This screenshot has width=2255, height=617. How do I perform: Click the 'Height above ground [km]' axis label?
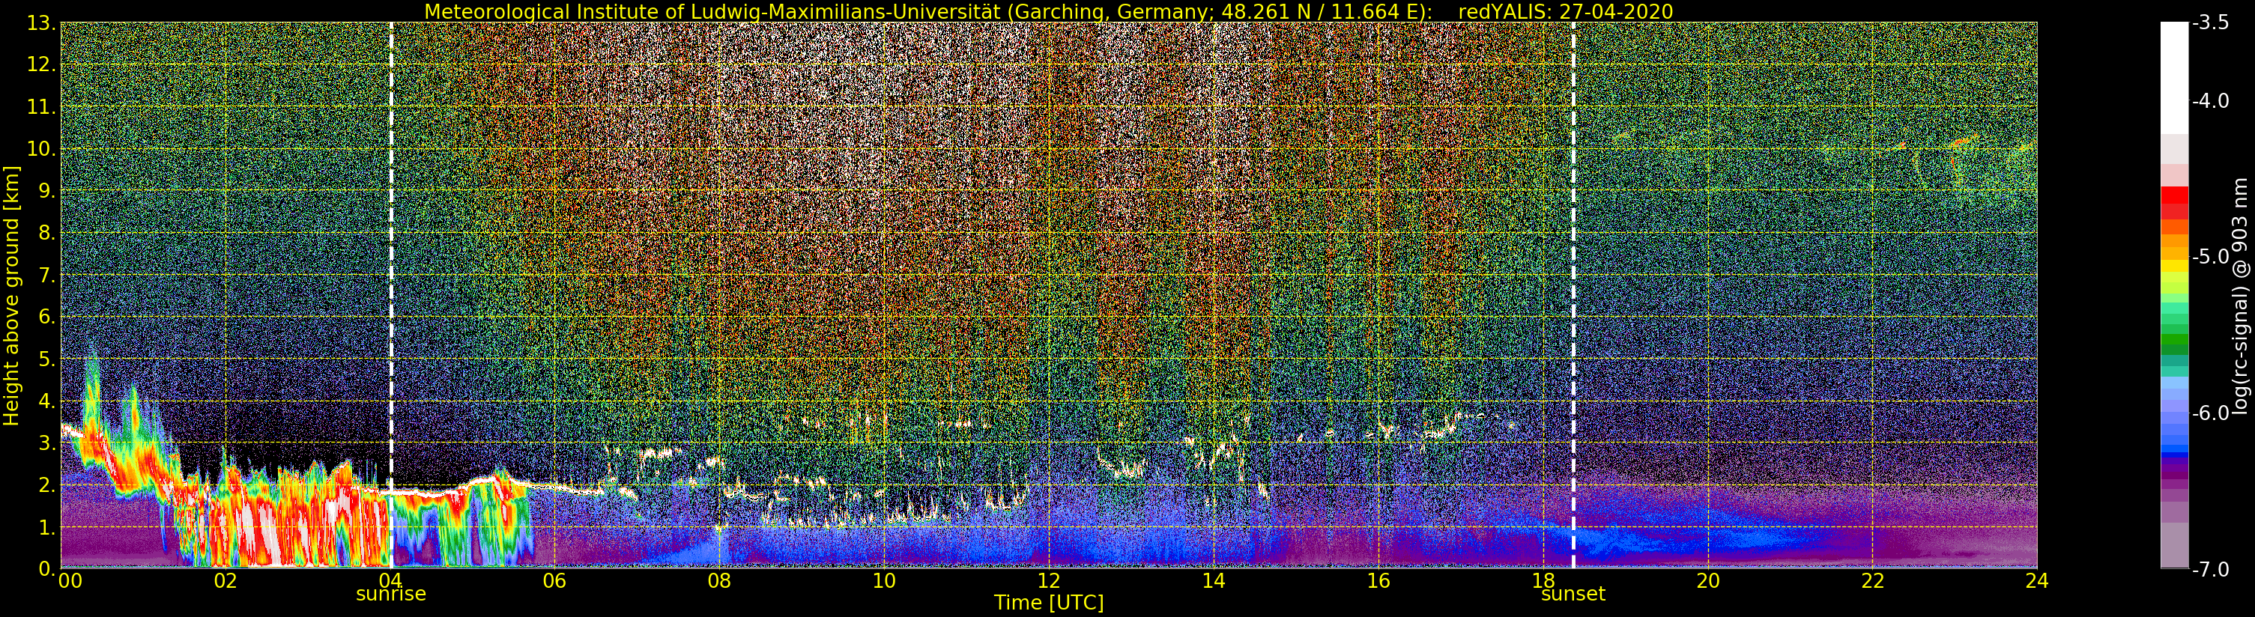(x=11, y=296)
